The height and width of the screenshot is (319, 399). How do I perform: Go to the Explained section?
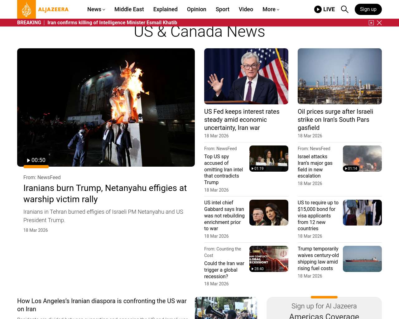[x=166, y=9]
